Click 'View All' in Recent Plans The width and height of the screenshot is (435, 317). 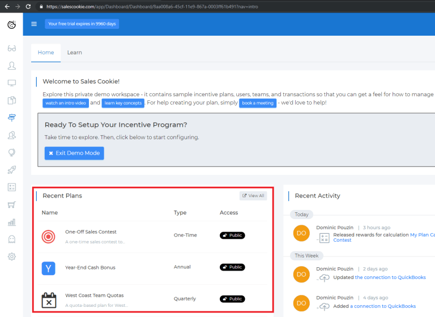[x=253, y=196]
